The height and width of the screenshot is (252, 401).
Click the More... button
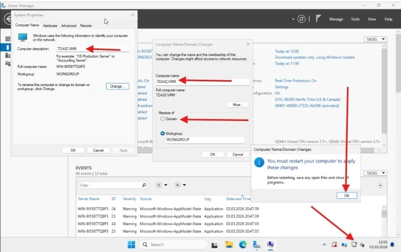[238, 104]
